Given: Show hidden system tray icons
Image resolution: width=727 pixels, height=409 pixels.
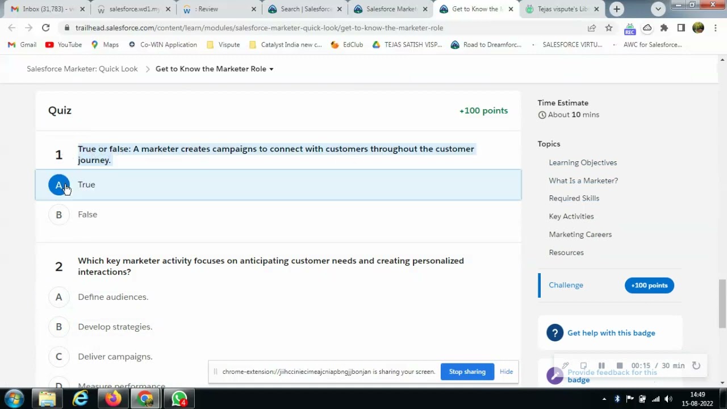Looking at the screenshot, I should pos(604,399).
